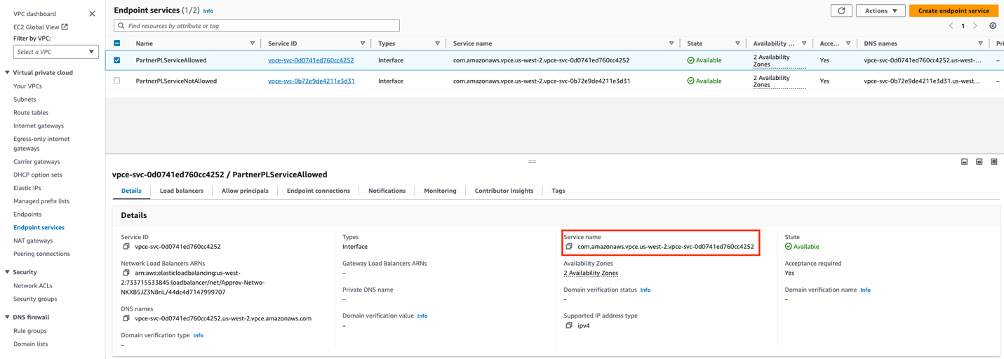This screenshot has width=1004, height=359.
Task: Open the Tags tab
Action: [558, 191]
